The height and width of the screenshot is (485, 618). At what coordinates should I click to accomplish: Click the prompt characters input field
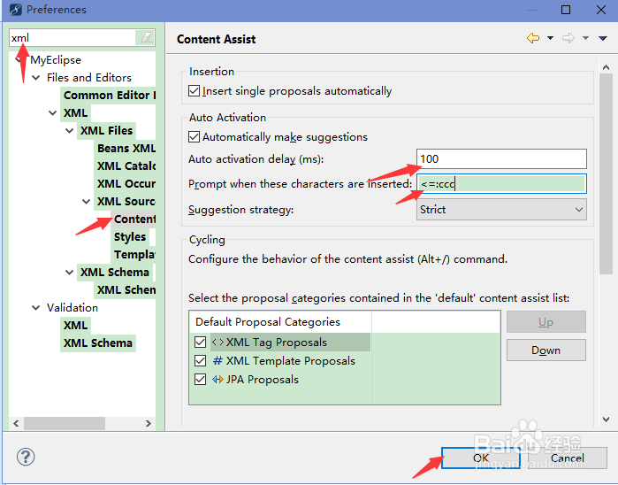[x=501, y=184]
